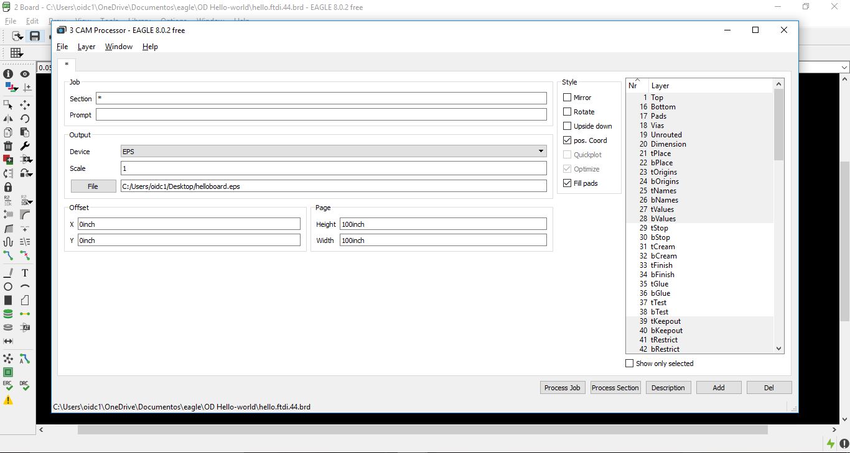
Task: Select the Lock tool
Action: click(x=8, y=187)
